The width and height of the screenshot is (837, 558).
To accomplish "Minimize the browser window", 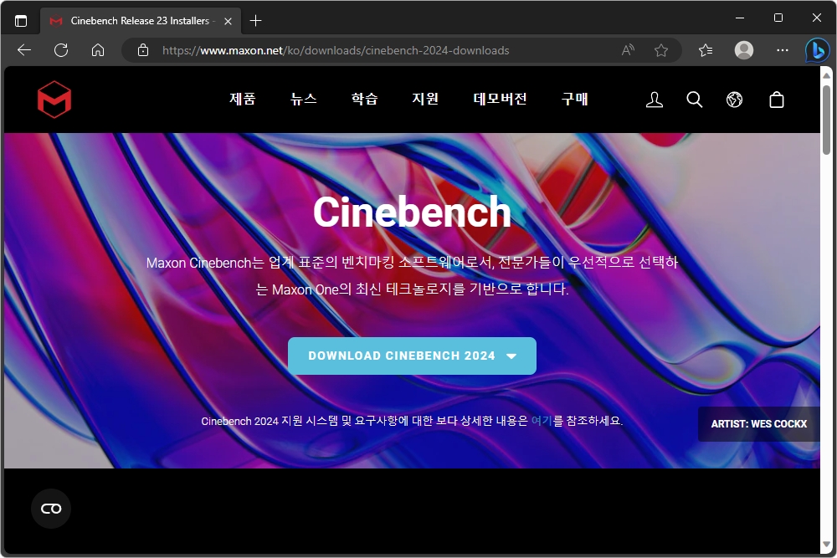I will click(x=740, y=18).
